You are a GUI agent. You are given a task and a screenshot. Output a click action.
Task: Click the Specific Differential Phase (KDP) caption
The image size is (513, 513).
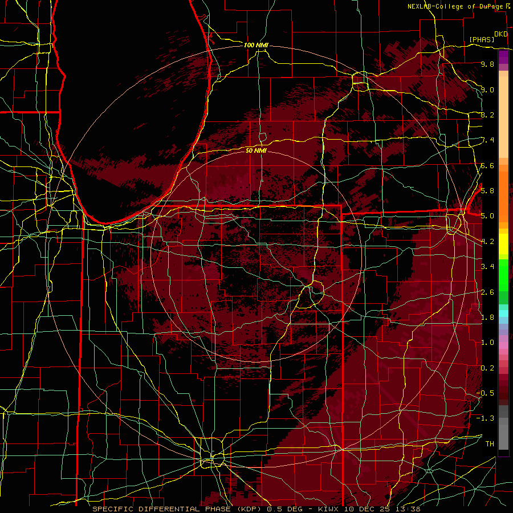pyautogui.click(x=178, y=509)
